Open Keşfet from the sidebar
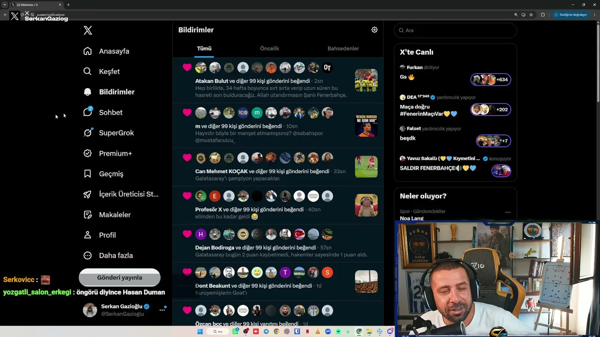The height and width of the screenshot is (337, 600). tap(102, 72)
